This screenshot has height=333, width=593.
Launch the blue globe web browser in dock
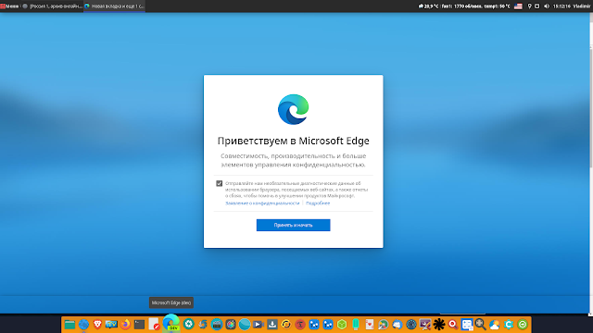point(83,325)
